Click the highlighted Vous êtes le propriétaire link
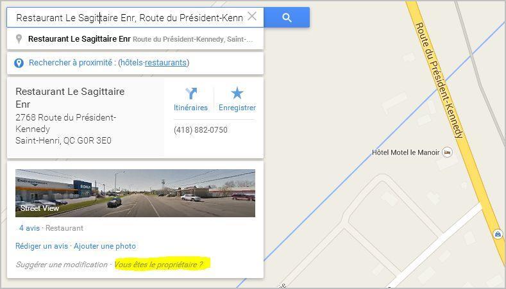The image size is (506, 289). coord(159,265)
